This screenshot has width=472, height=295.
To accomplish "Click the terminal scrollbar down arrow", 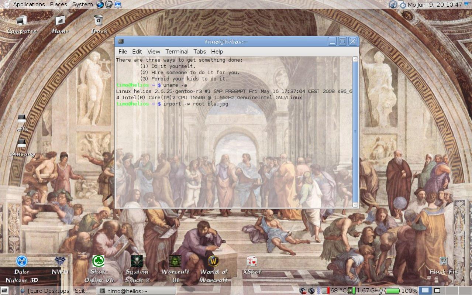I will coord(355,205).
